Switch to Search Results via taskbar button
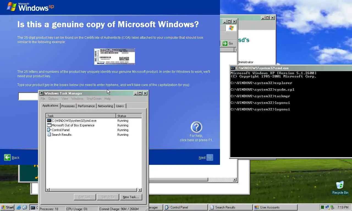The width and height of the screenshot is (352, 211). [231, 207]
